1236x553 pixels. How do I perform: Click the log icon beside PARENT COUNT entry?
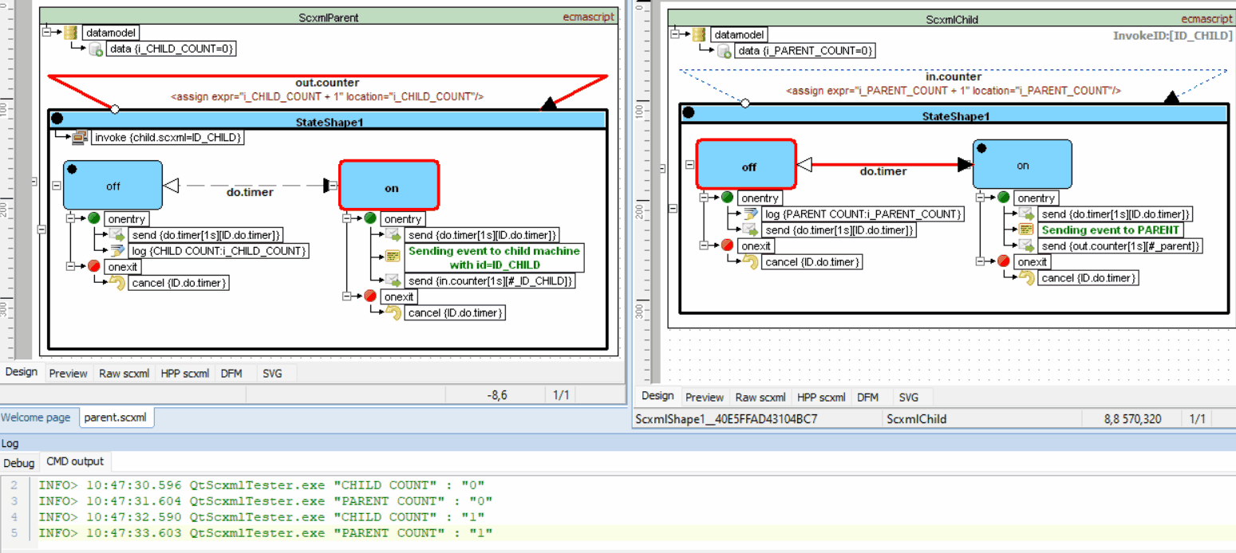[x=749, y=214]
